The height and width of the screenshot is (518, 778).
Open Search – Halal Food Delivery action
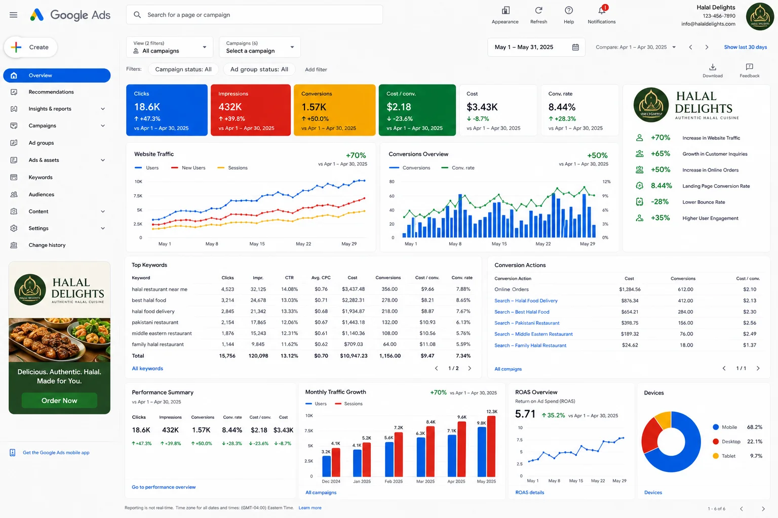tap(526, 301)
